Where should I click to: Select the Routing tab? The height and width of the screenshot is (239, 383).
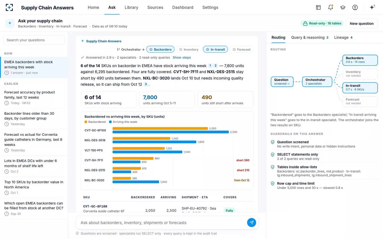(278, 37)
